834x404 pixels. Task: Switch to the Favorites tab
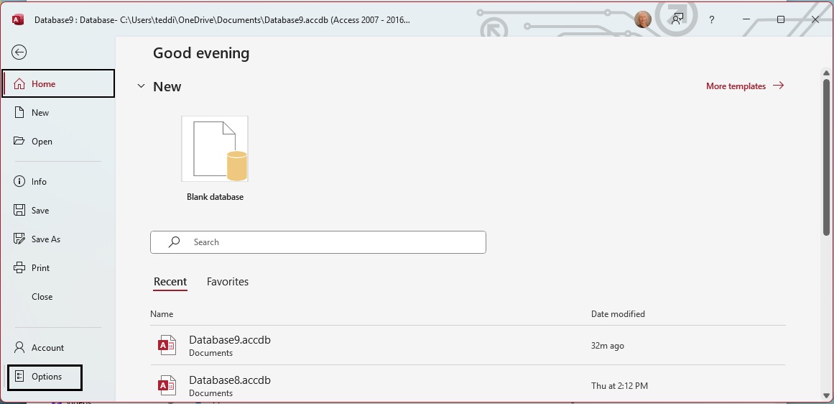click(x=227, y=282)
